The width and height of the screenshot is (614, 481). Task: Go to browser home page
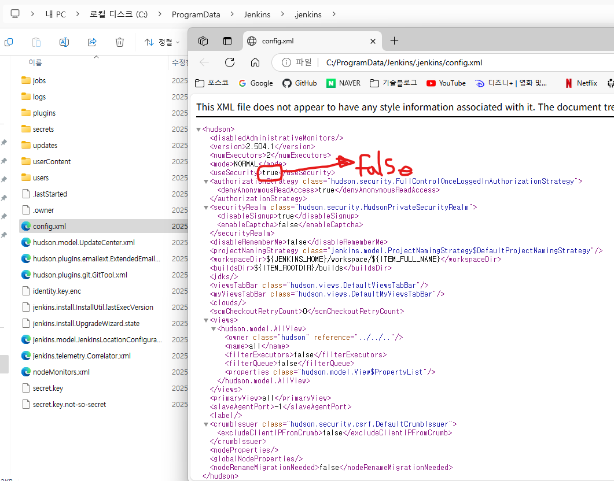pos(255,62)
